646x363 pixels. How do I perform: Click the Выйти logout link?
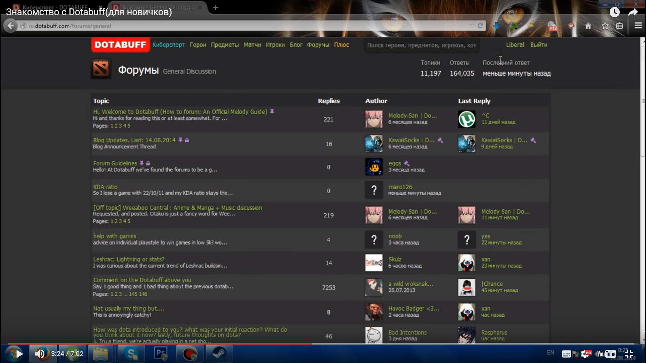pyautogui.click(x=539, y=45)
